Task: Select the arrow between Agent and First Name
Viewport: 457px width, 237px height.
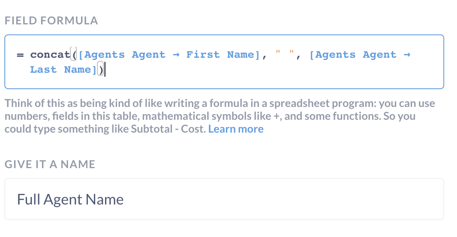Action: coord(176,54)
